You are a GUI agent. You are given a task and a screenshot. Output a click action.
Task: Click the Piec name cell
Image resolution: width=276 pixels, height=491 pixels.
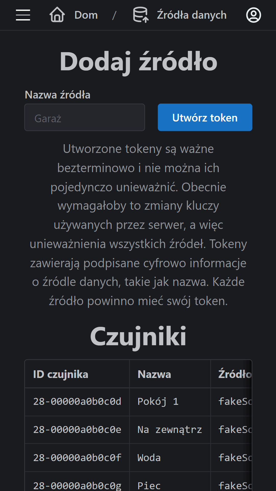click(149, 485)
